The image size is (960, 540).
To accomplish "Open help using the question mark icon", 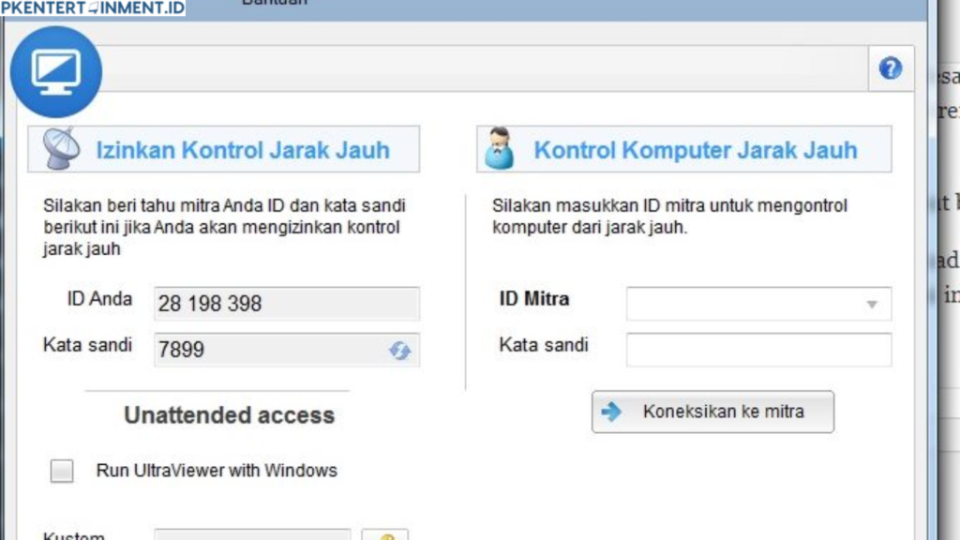I will [889, 67].
